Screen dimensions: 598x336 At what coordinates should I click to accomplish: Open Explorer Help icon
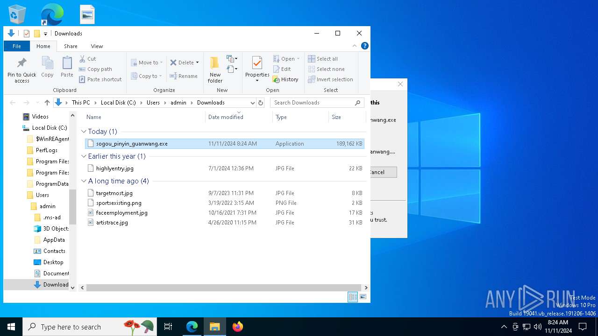(365, 46)
